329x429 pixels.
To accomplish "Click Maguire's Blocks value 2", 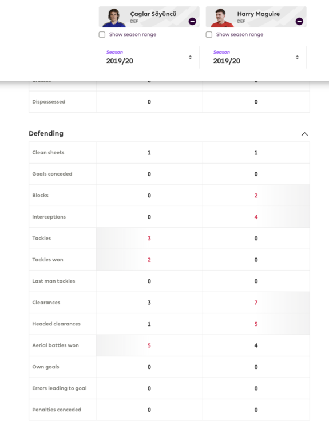I will (256, 196).
